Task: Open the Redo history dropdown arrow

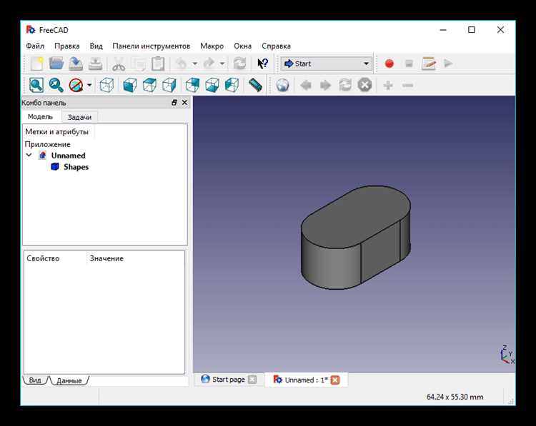Action: [x=222, y=64]
